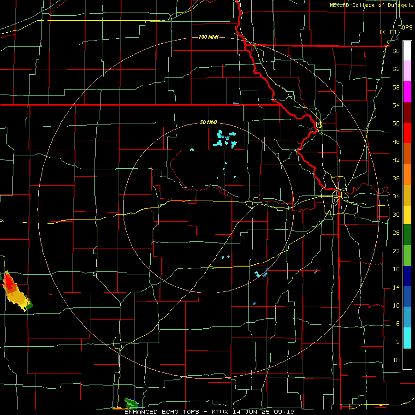Pick the gold legend swatch
415x415 pixels.
pos(407,195)
